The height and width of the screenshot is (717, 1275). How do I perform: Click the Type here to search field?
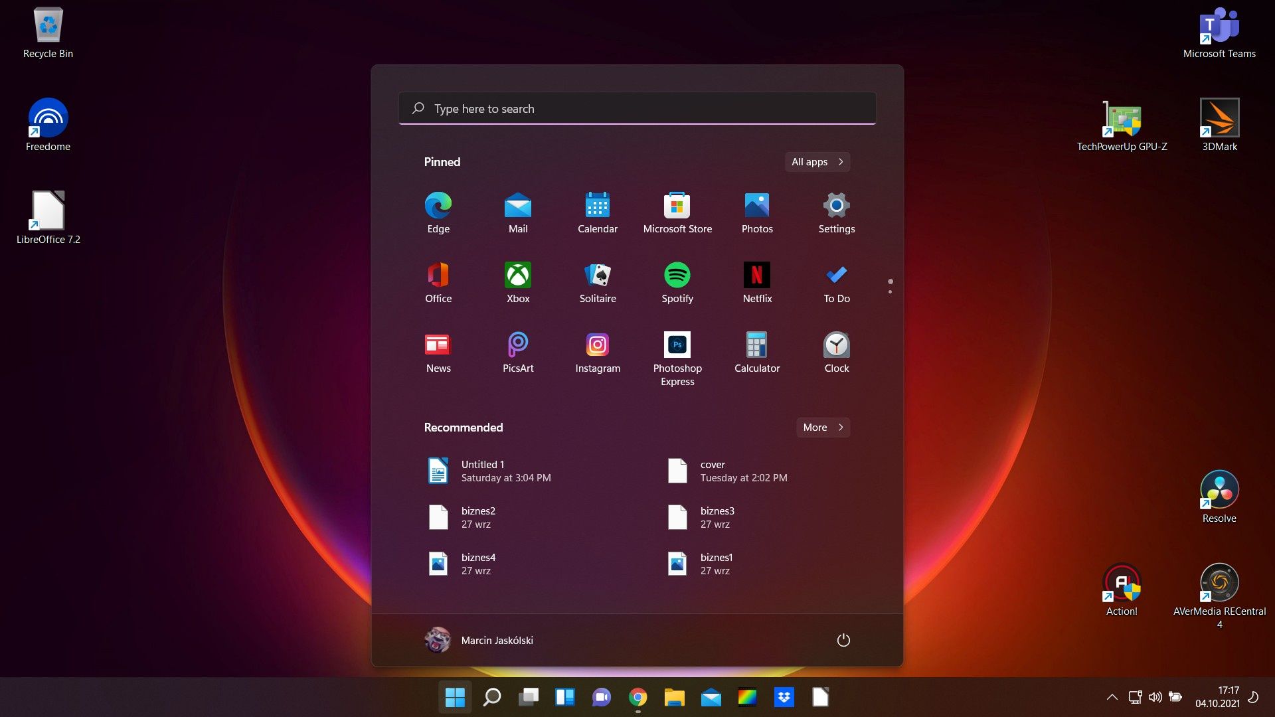[637, 108]
